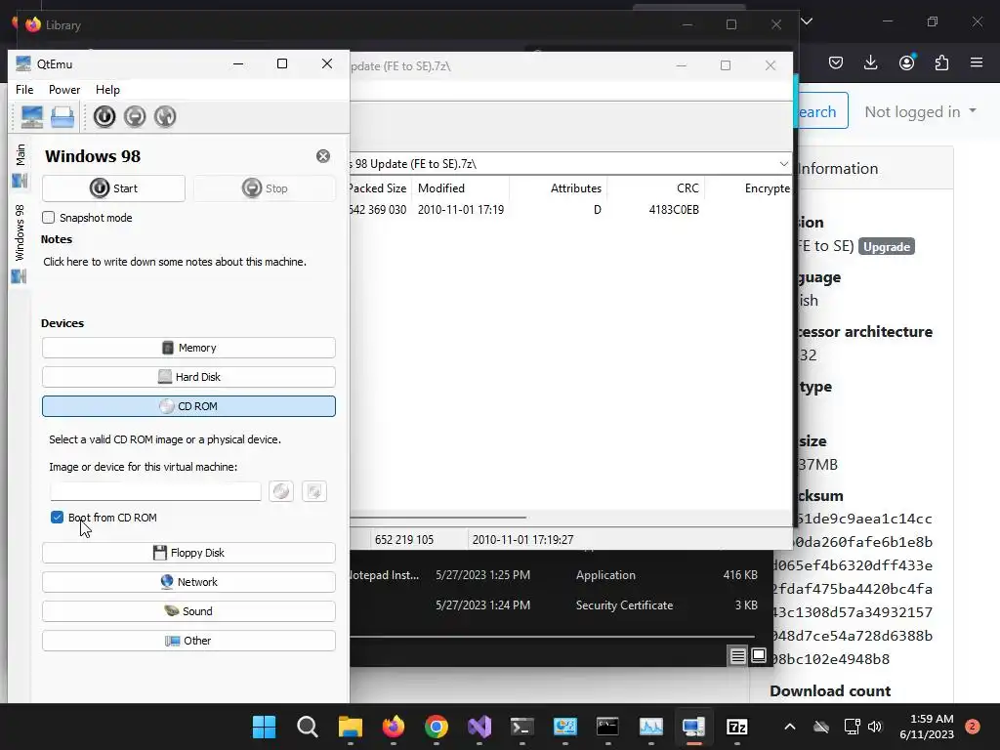Uncheck Boot from CD ROM
The height and width of the screenshot is (750, 1000).
[57, 518]
